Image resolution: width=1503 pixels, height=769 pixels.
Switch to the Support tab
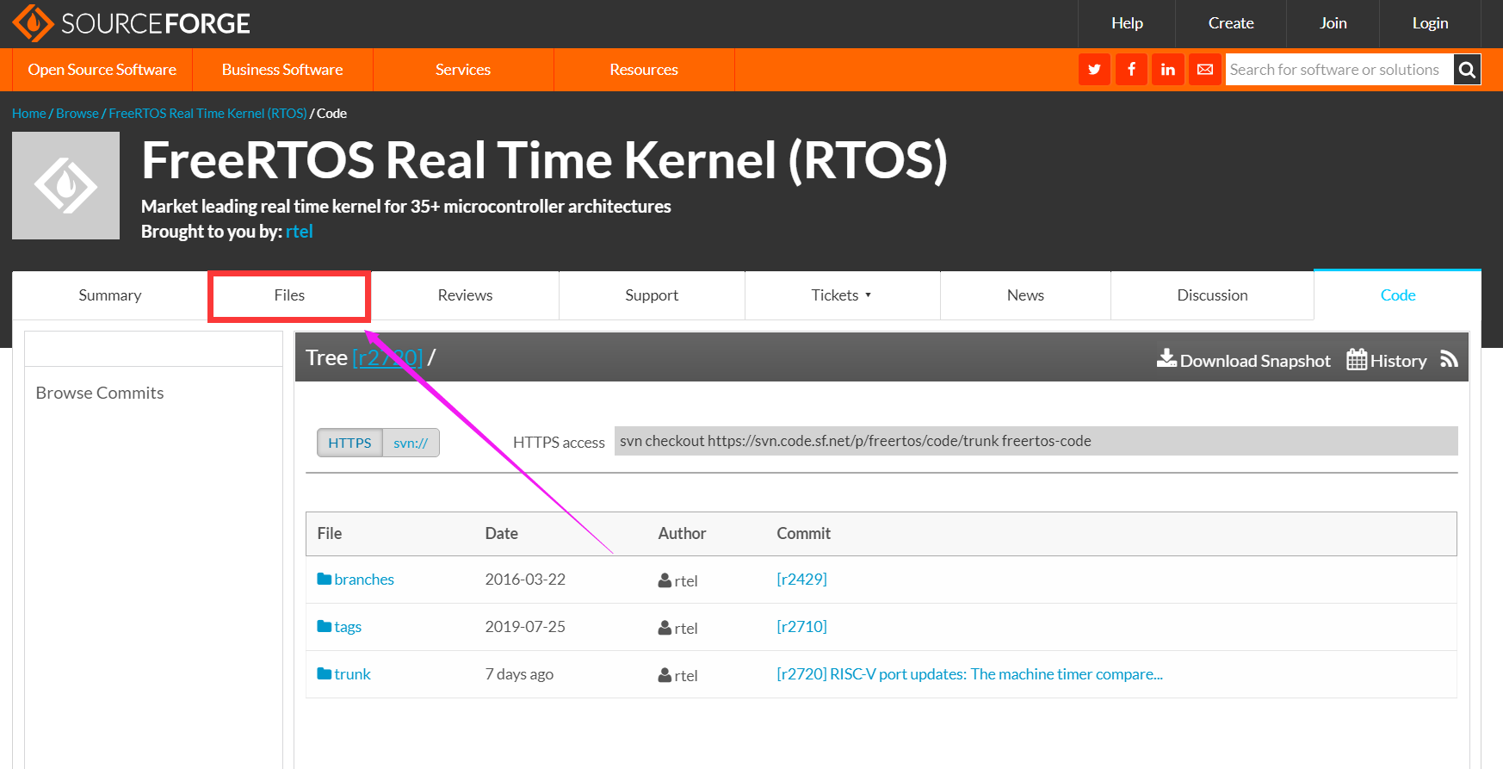[x=652, y=295]
